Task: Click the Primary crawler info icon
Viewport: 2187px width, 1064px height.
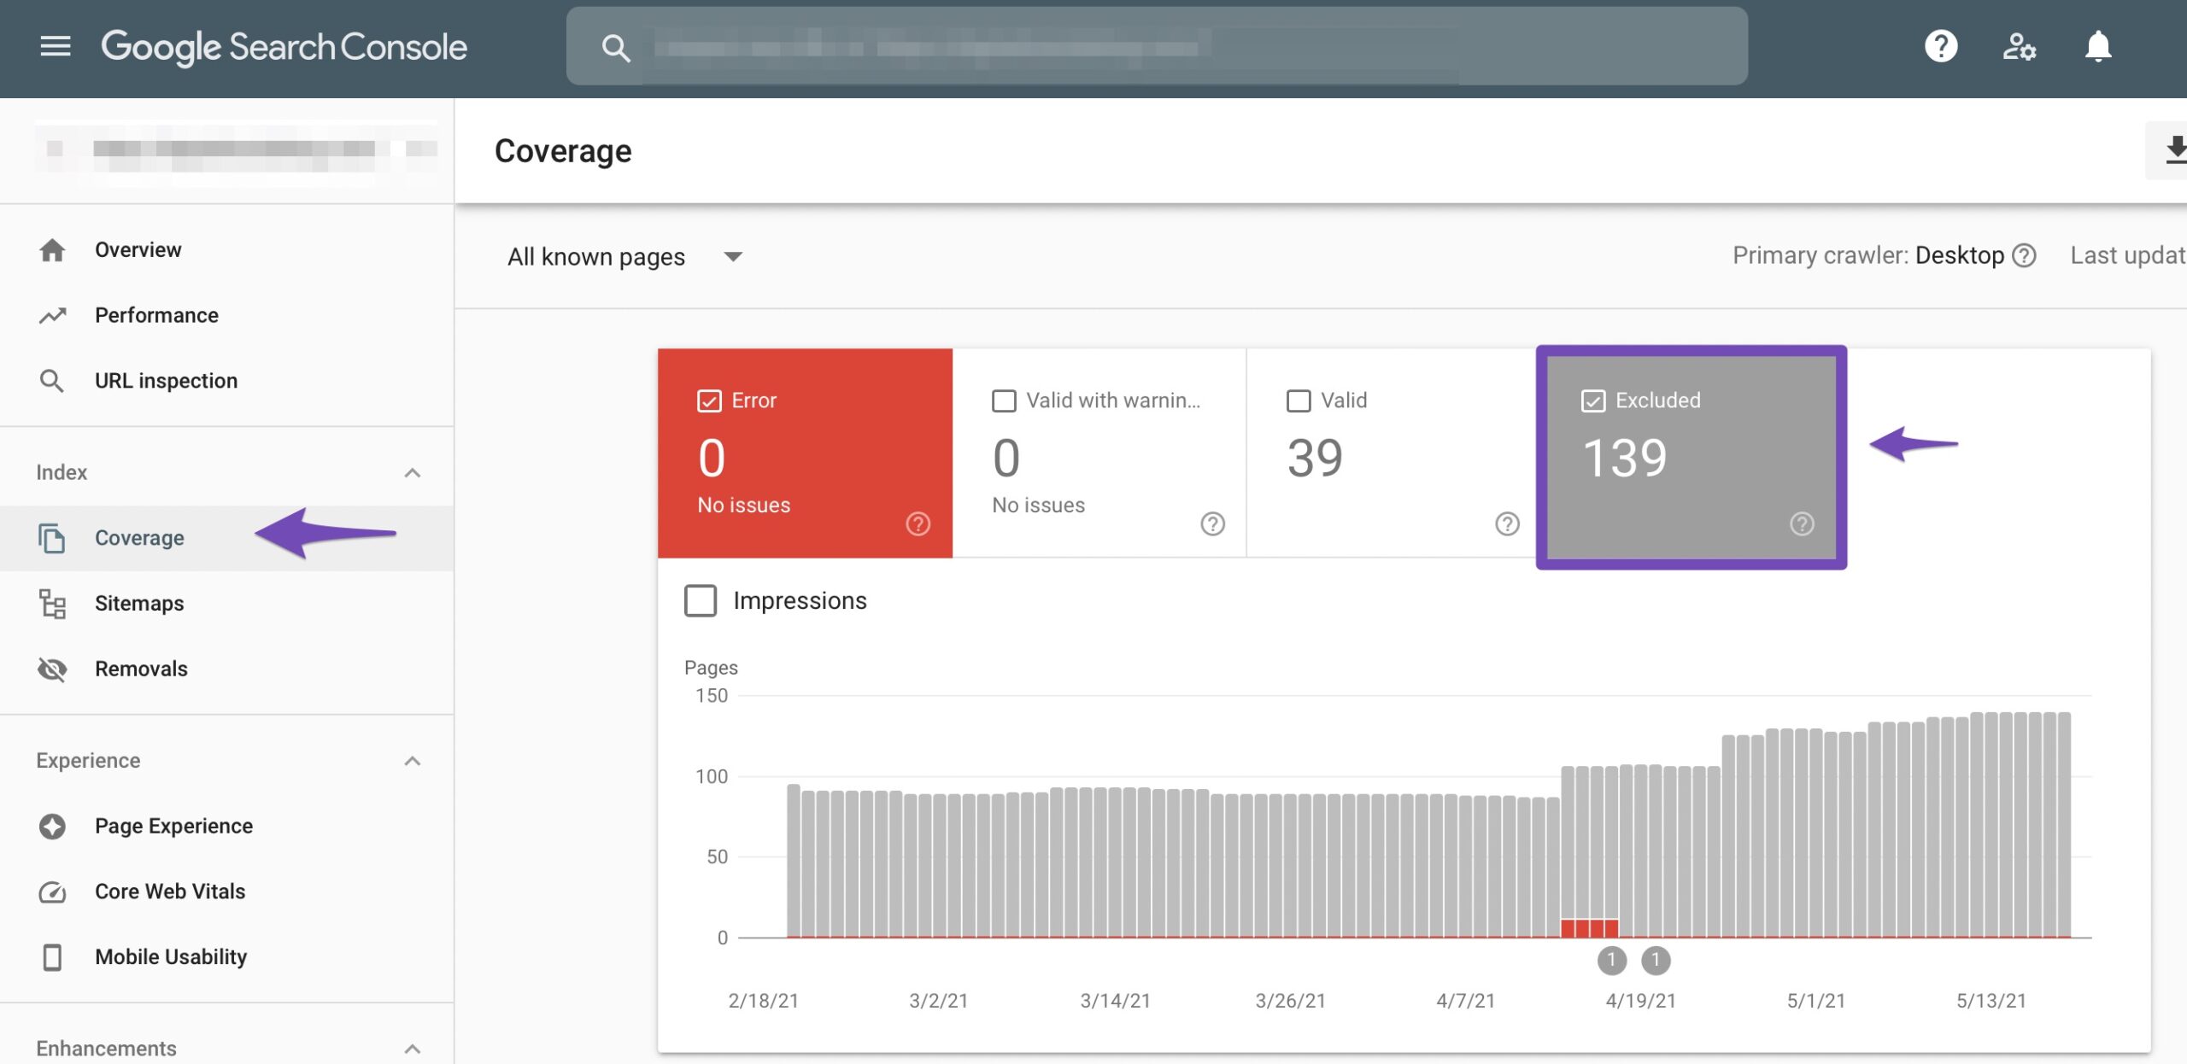Action: (2024, 255)
